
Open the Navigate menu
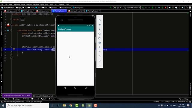[x=17, y=4]
